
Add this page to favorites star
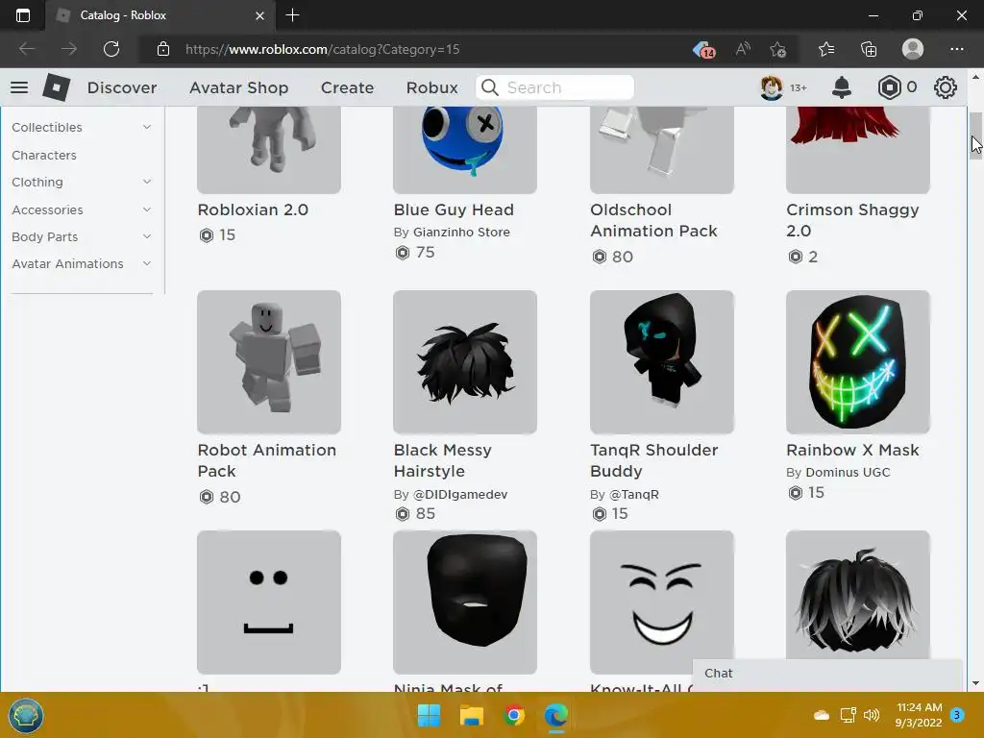click(778, 49)
